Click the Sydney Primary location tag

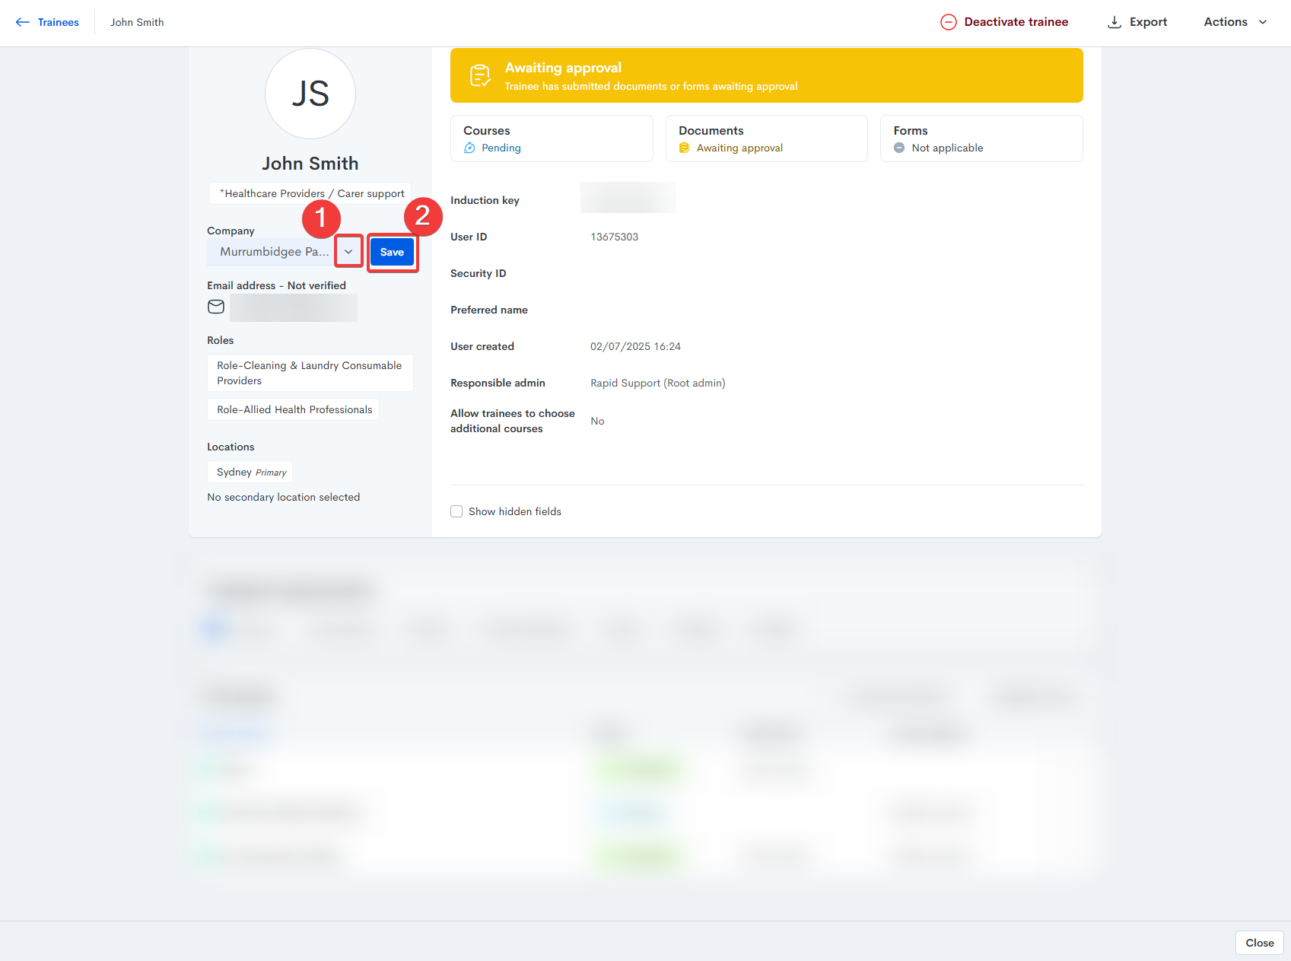coord(250,472)
